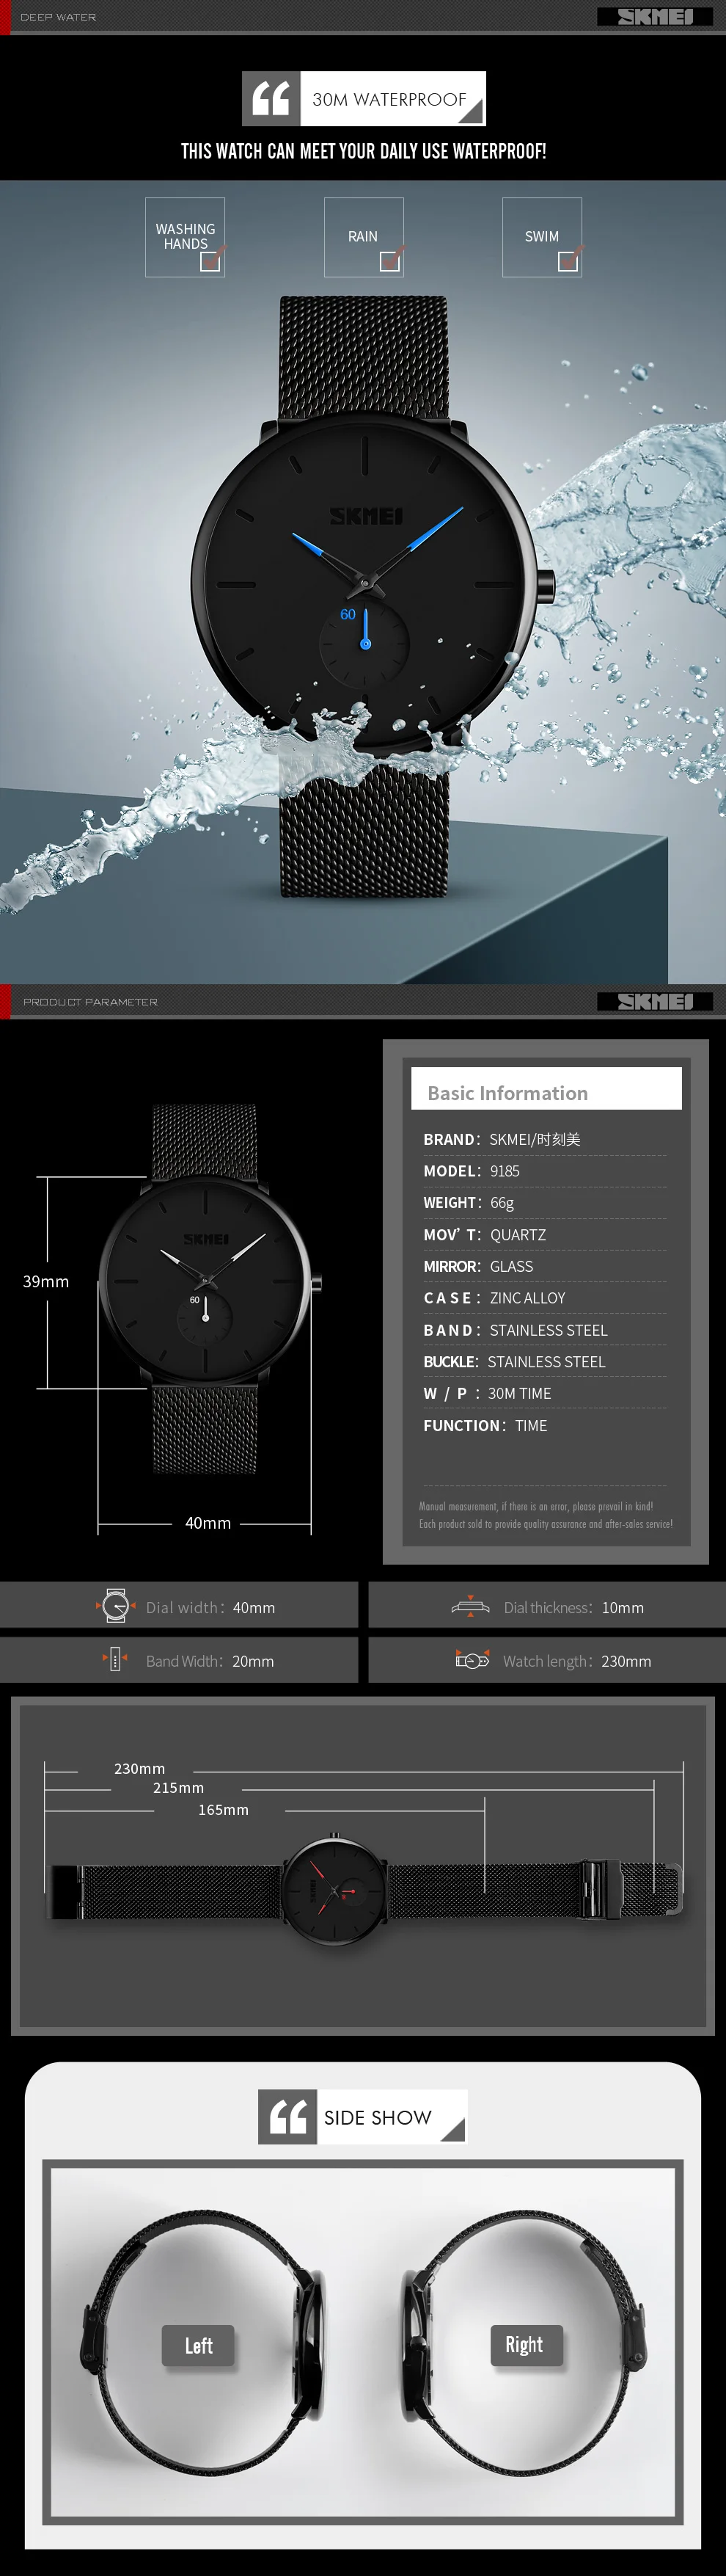Tick the WASHING HANDS checkbox
The height and width of the screenshot is (2576, 726).
click(x=210, y=261)
